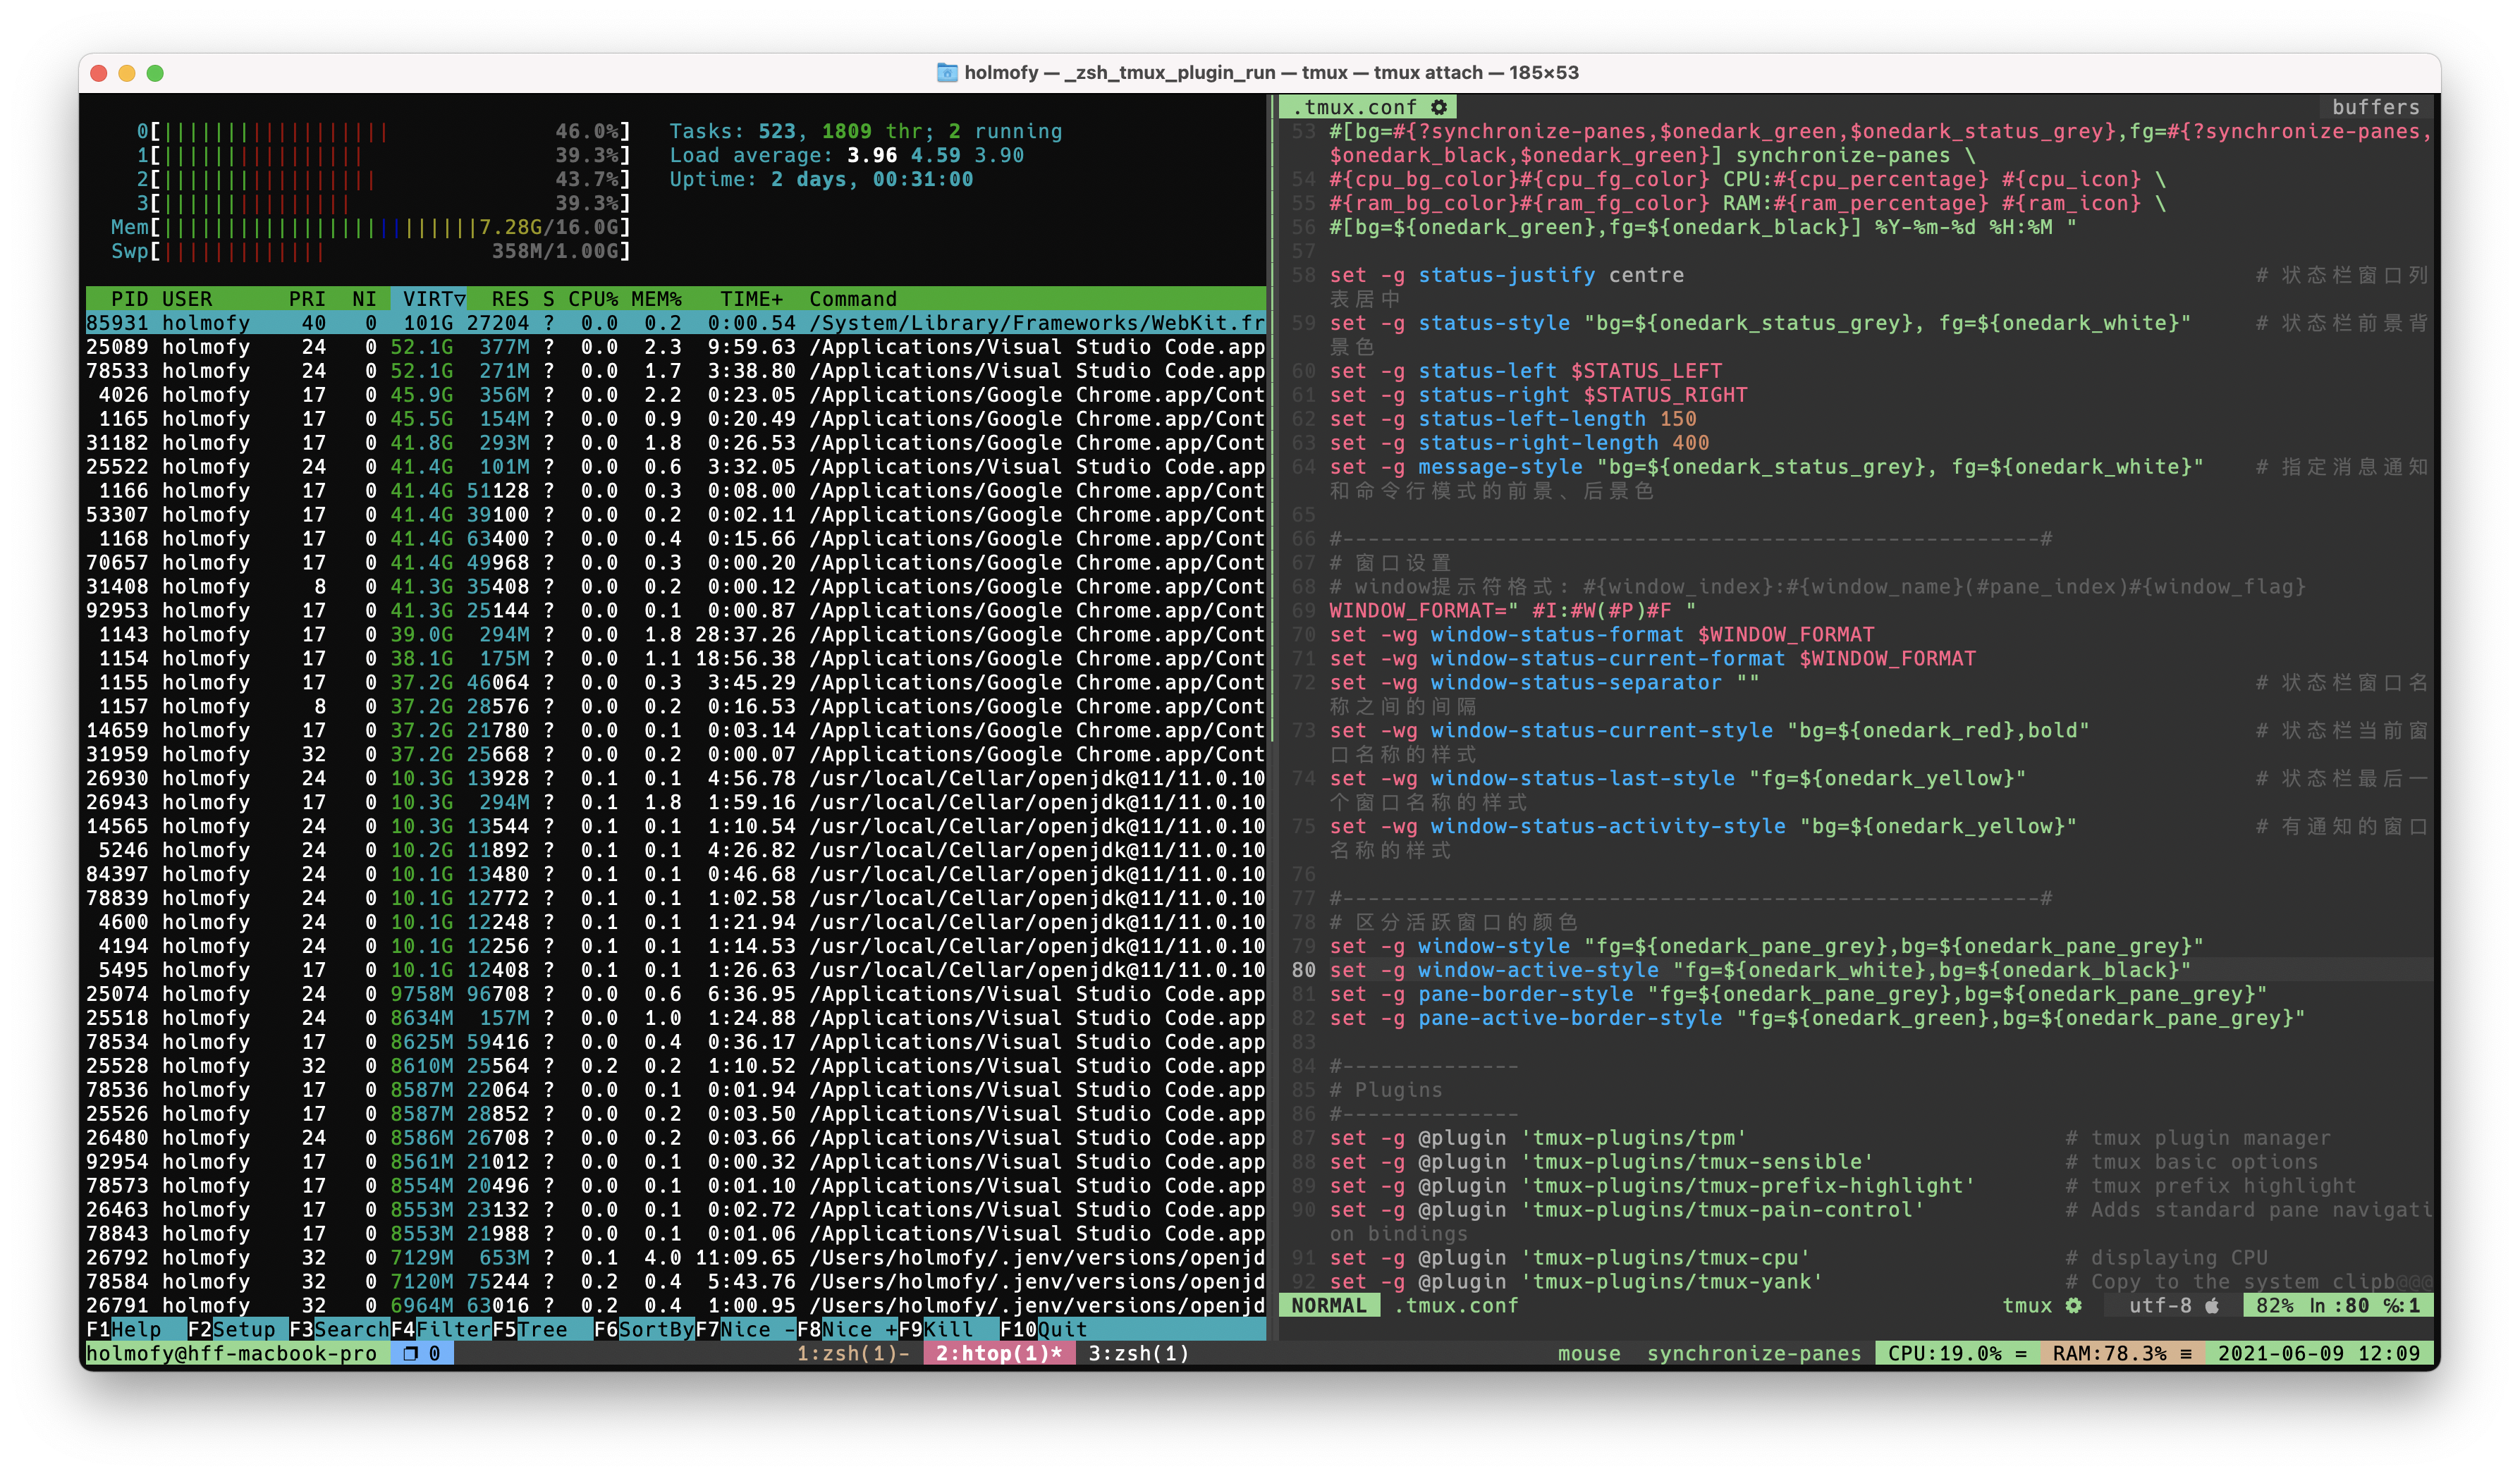
Task: Click the date 2021-06-09 12:09 segment
Action: coord(2319,1353)
